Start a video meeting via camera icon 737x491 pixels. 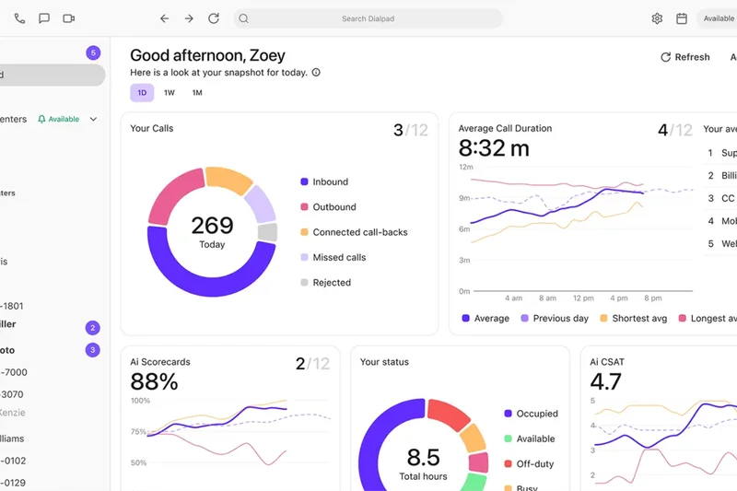(68, 18)
